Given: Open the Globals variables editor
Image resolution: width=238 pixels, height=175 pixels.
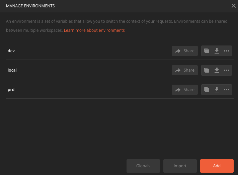Looking at the screenshot, I should [143, 166].
